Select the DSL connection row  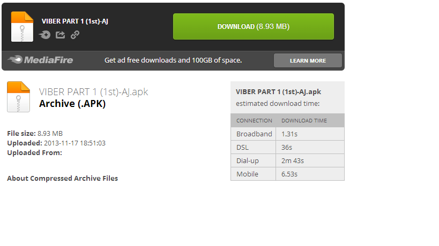click(x=287, y=147)
